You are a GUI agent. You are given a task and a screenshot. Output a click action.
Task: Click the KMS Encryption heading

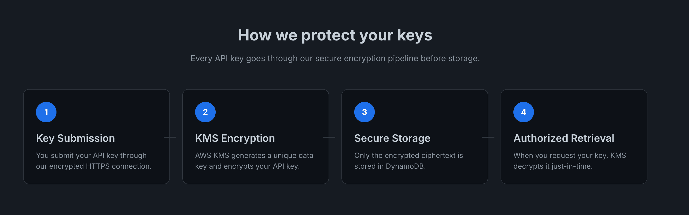coord(235,138)
